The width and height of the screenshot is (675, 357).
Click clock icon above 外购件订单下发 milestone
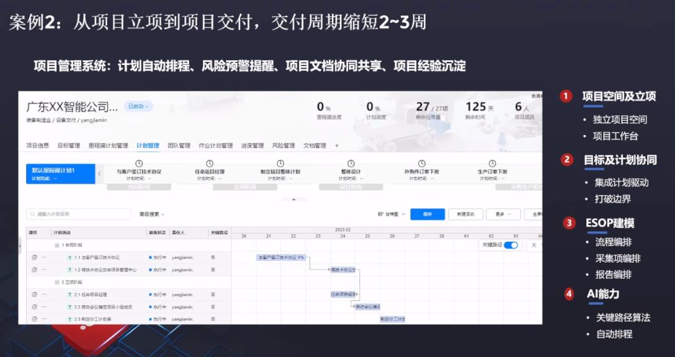[421, 164]
